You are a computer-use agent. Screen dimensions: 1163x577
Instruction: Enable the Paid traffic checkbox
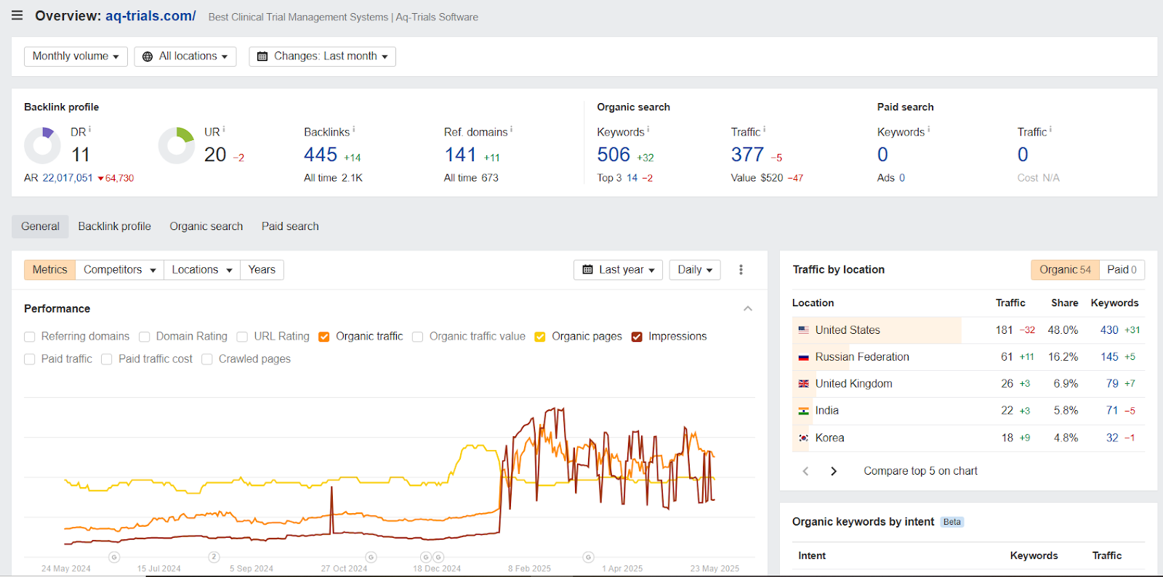click(30, 359)
